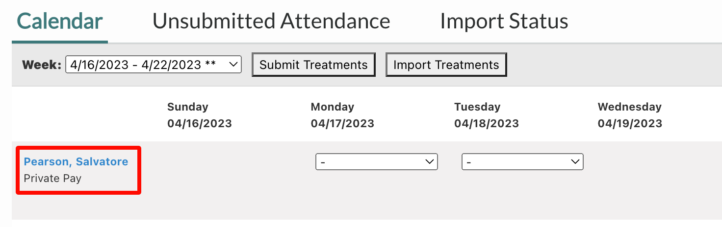The image size is (722, 227).
Task: Select the 04/18/2023 date under Tuesday
Action: (x=486, y=123)
